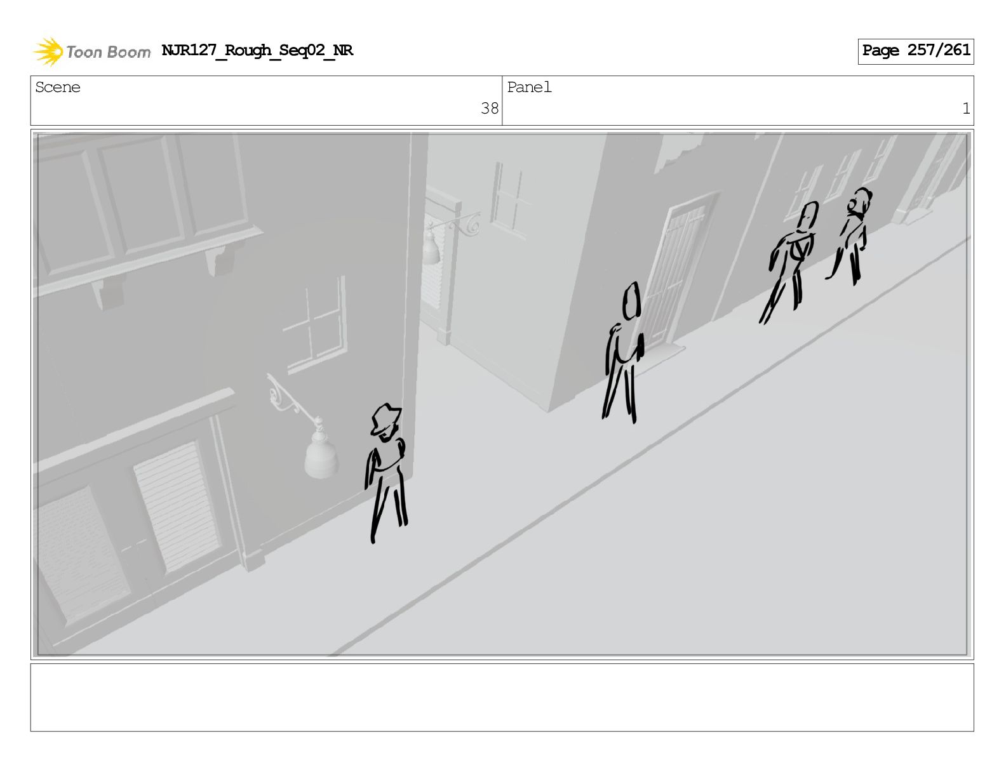Viewport: 1006px width, 777px height.
Task: Click the Page 257/261 box
Action: (x=915, y=51)
